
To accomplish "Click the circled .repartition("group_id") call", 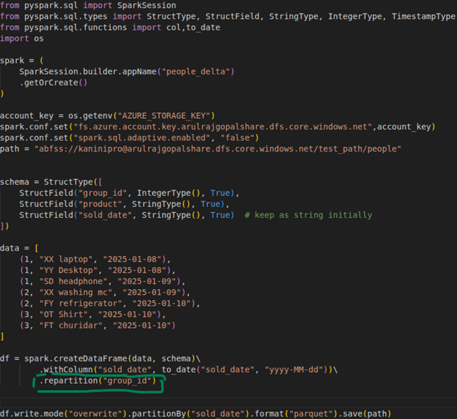I will [100, 381].
